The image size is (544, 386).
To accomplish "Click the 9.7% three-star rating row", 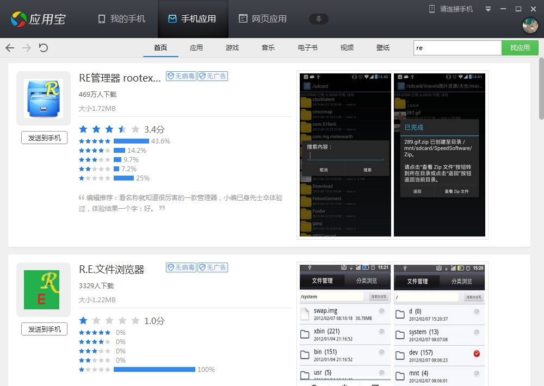I will point(109,159).
